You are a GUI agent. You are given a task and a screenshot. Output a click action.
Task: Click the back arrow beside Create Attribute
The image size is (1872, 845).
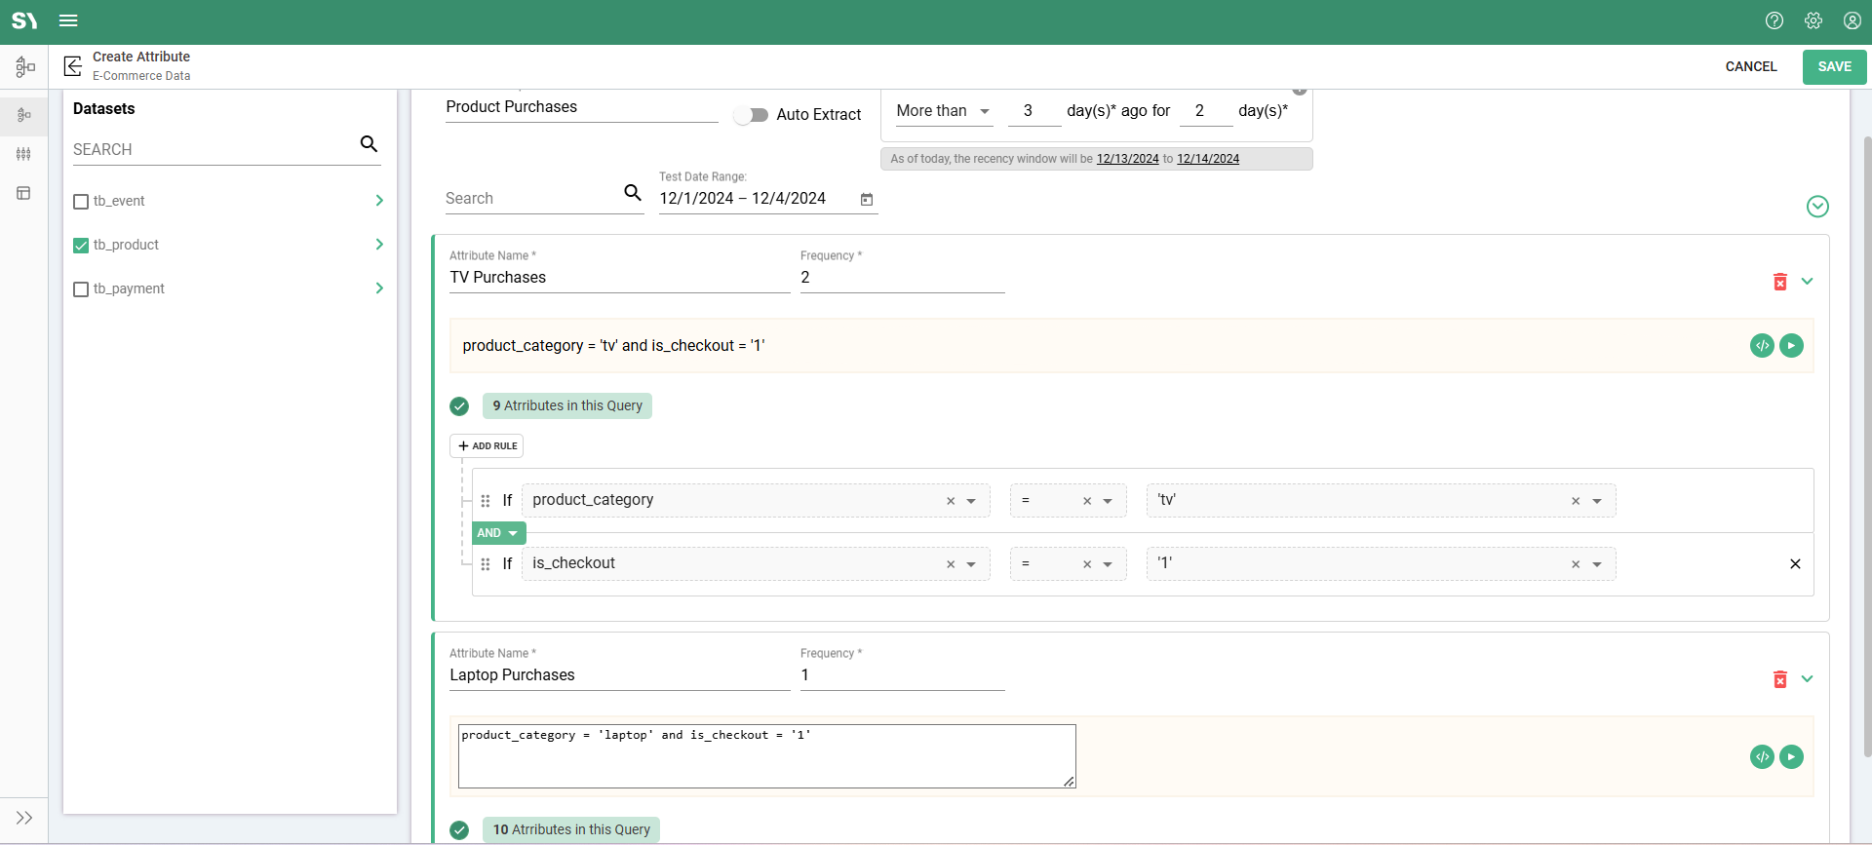click(72, 66)
